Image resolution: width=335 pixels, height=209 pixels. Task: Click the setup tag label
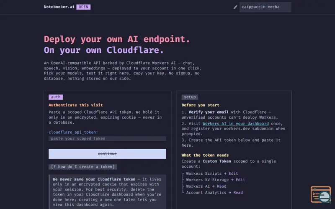tap(190, 97)
